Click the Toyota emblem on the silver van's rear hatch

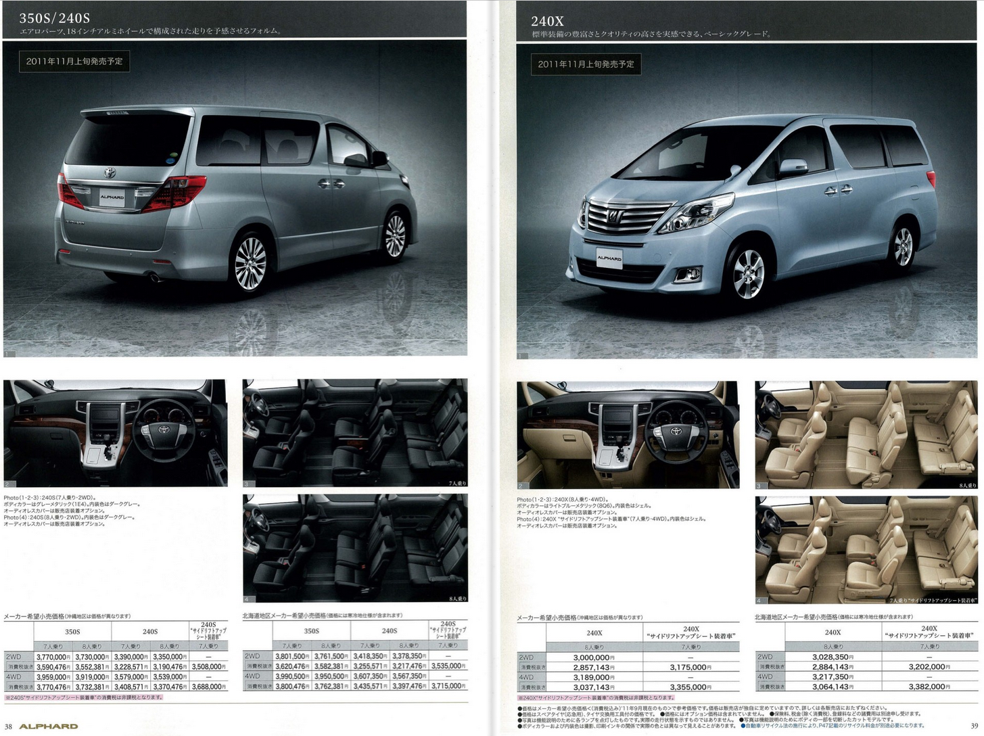[x=110, y=172]
